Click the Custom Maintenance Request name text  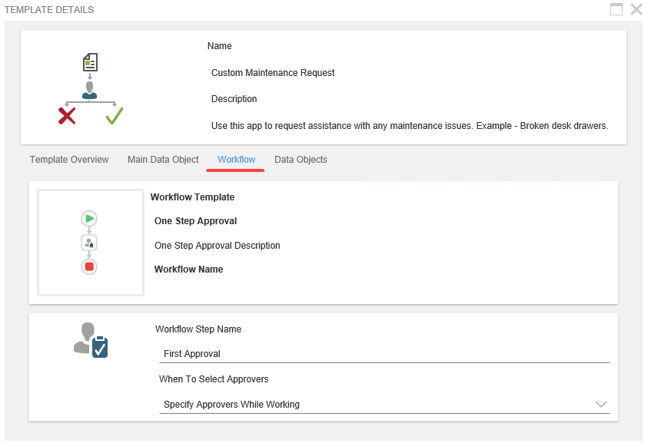coord(273,73)
